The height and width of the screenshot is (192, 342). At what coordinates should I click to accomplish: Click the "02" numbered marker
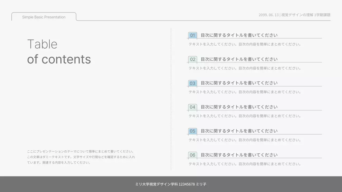click(192, 59)
